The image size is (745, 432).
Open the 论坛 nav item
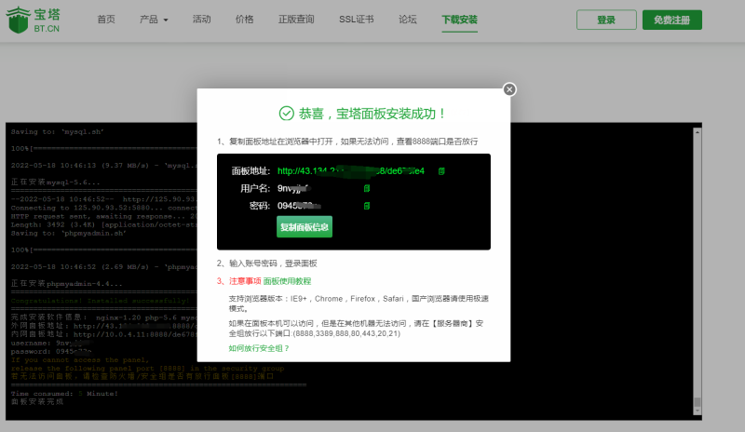[407, 20]
